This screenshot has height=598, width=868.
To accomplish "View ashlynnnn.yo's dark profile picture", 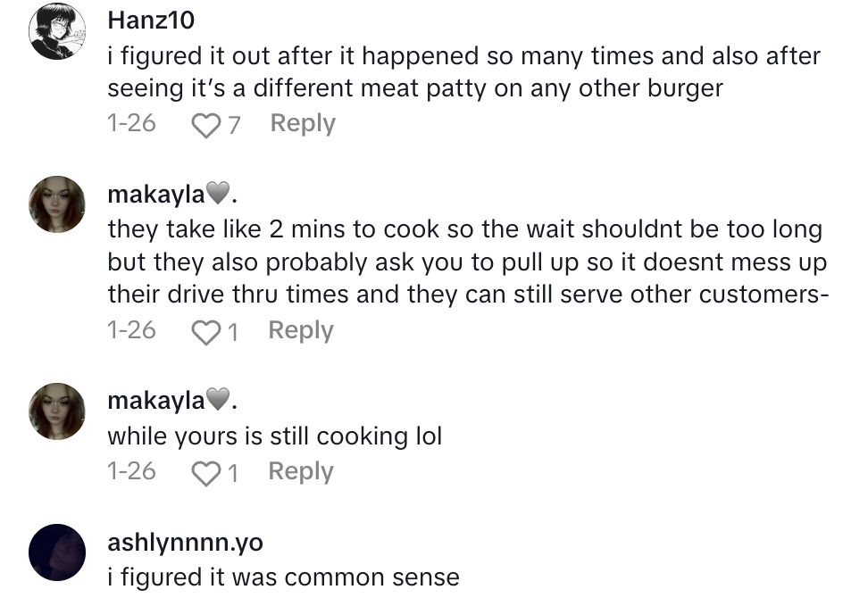I will (57, 552).
